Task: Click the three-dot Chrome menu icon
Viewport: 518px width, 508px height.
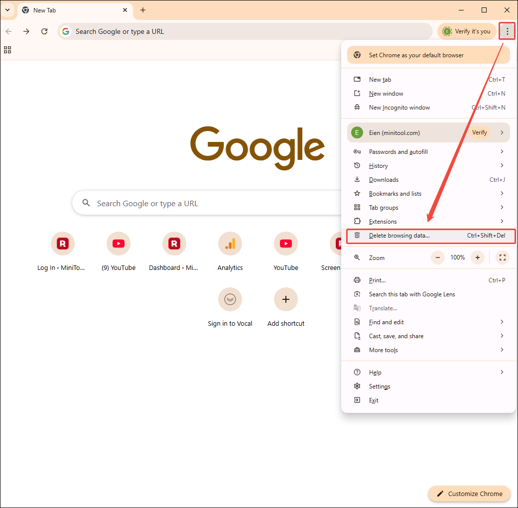Action: click(507, 31)
